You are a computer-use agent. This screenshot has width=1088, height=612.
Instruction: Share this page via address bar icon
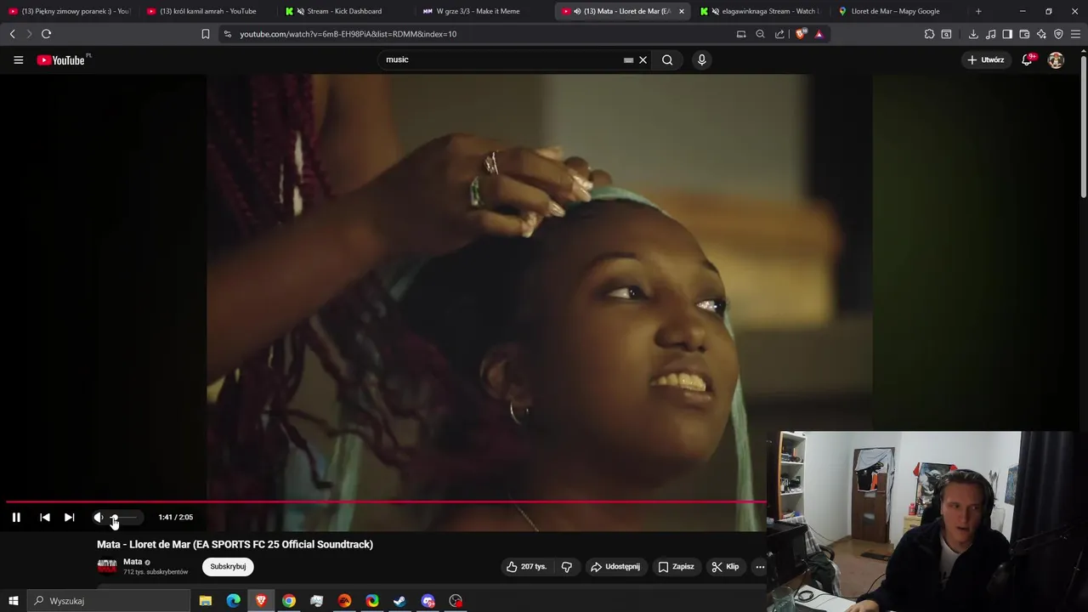click(779, 34)
